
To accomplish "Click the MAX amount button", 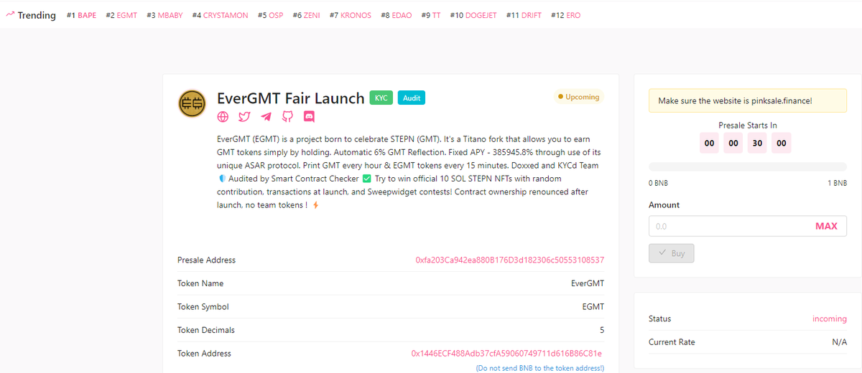I will (826, 226).
